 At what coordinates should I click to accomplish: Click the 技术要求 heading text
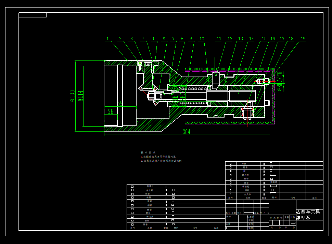[x=149, y=152]
